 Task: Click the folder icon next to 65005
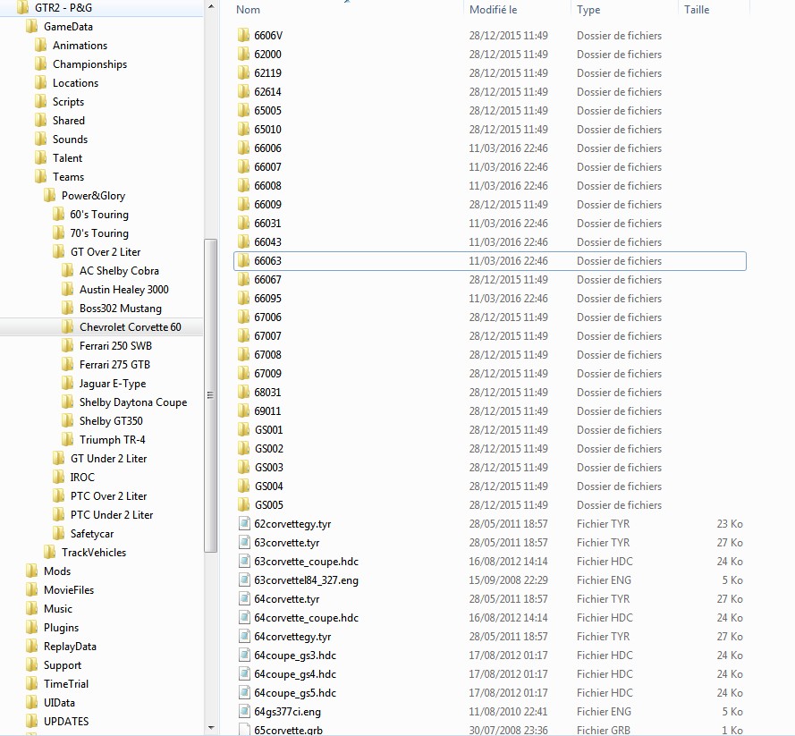point(244,110)
